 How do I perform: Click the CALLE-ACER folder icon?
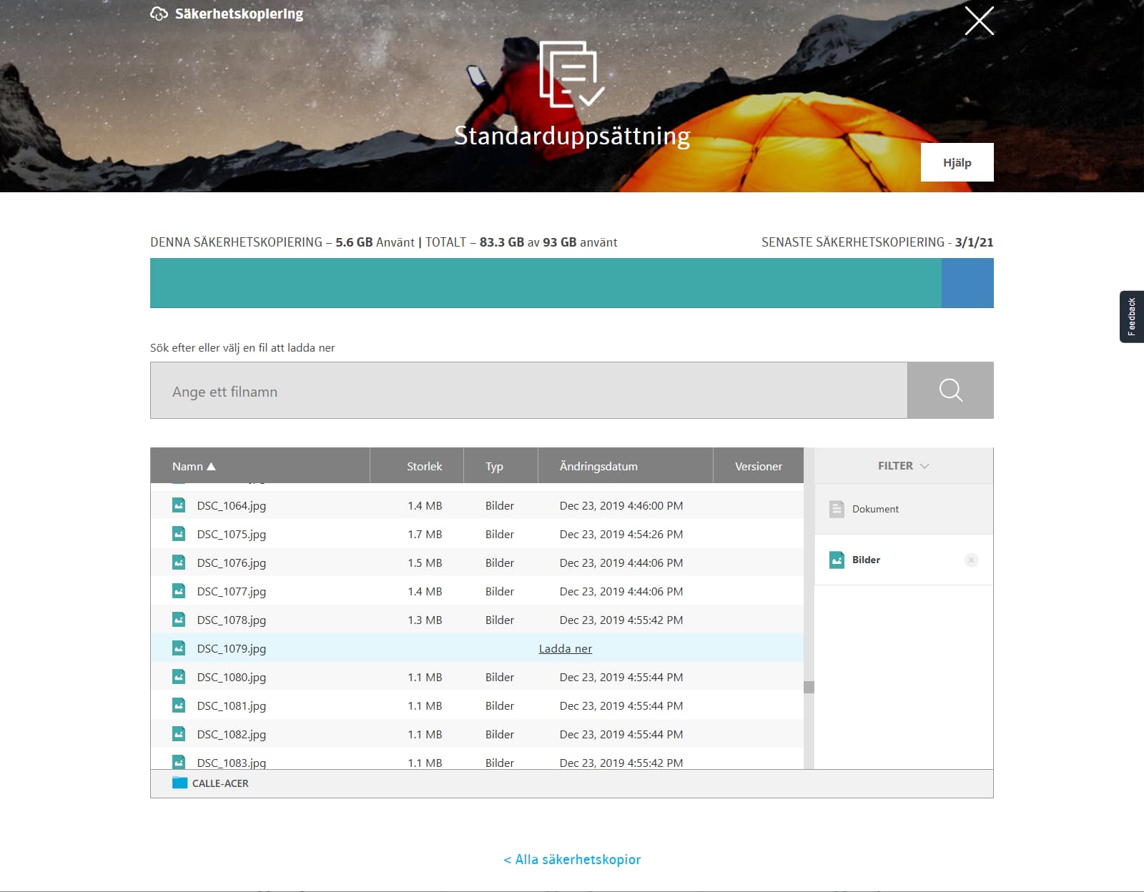(179, 783)
